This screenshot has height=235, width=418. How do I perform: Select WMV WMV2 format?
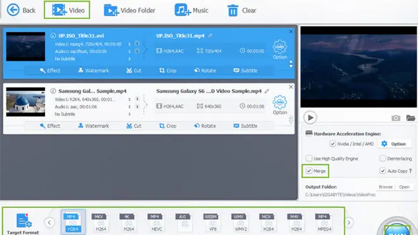(x=241, y=222)
